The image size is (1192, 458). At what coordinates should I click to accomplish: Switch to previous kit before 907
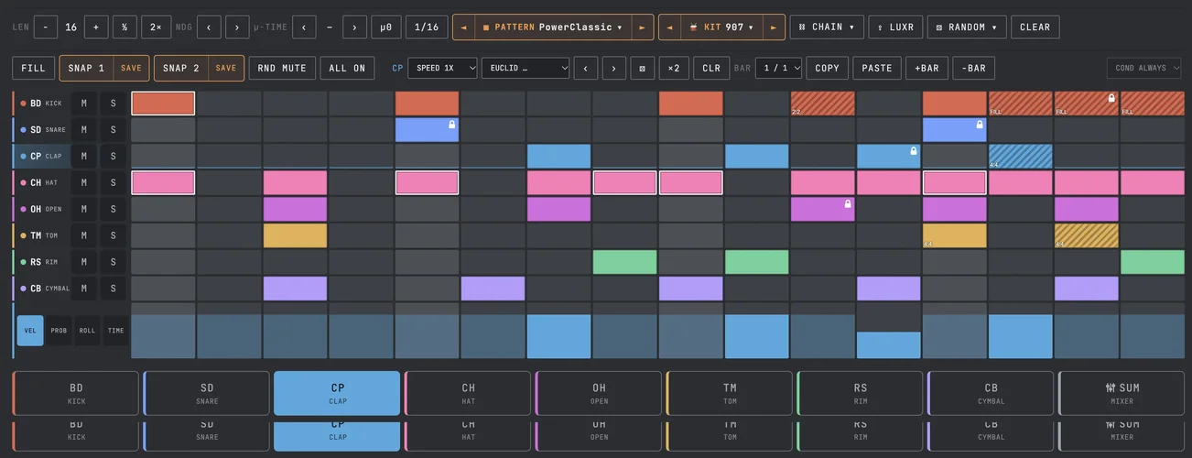[669, 27]
